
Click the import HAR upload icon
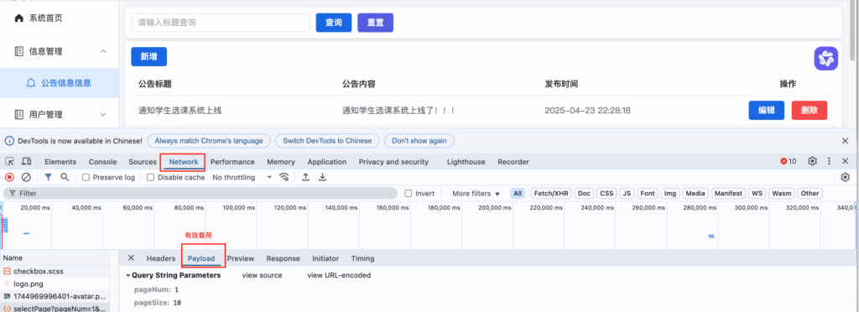pyautogui.click(x=305, y=177)
